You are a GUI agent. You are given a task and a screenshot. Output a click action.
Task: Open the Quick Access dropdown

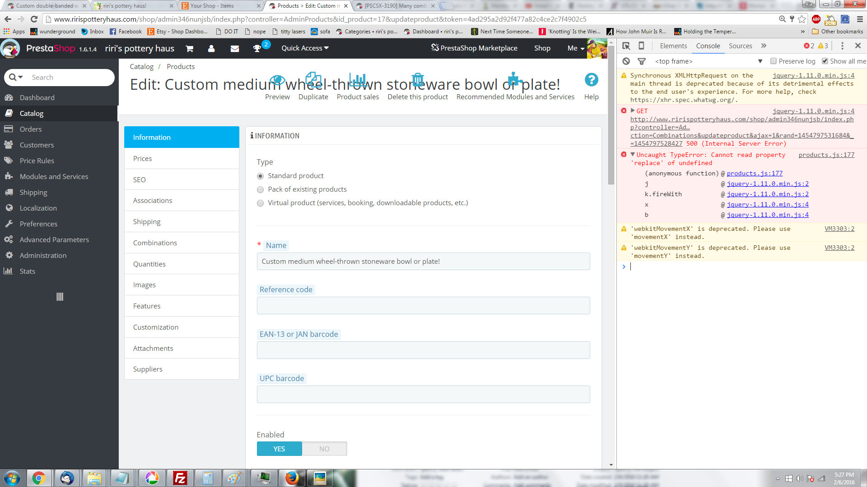305,48
